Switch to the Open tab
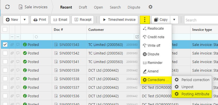 98,7
